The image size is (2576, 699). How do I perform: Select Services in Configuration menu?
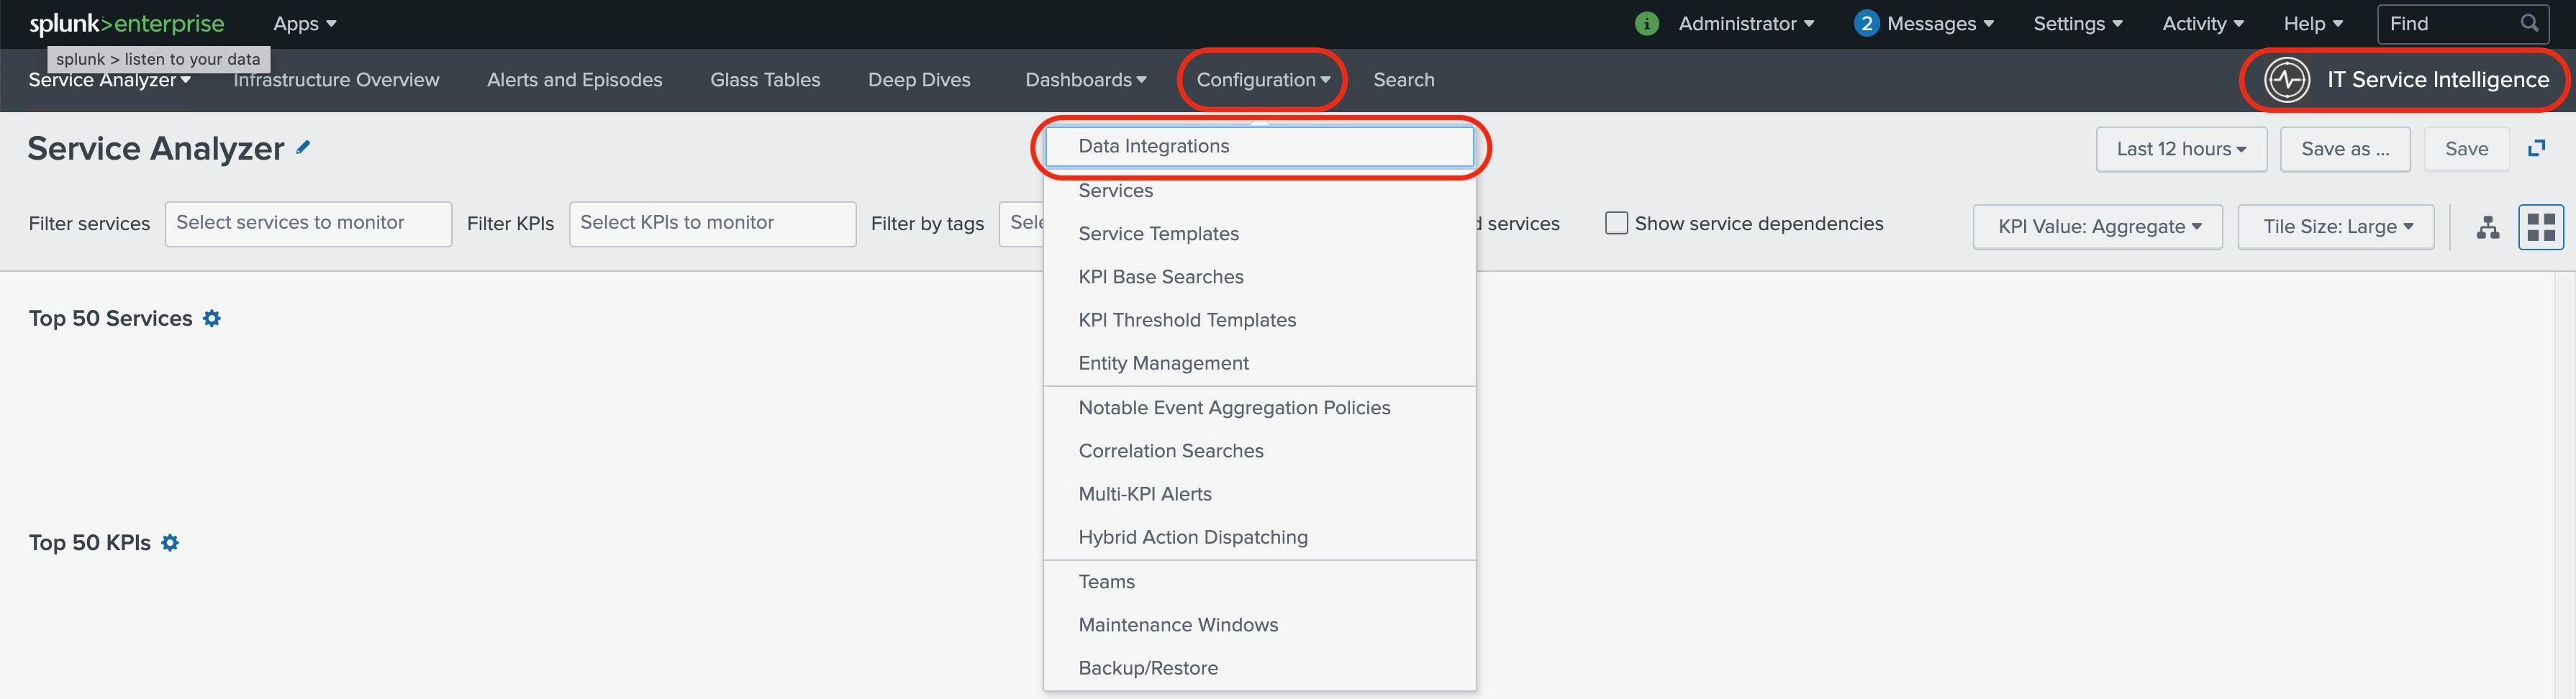click(1259, 190)
